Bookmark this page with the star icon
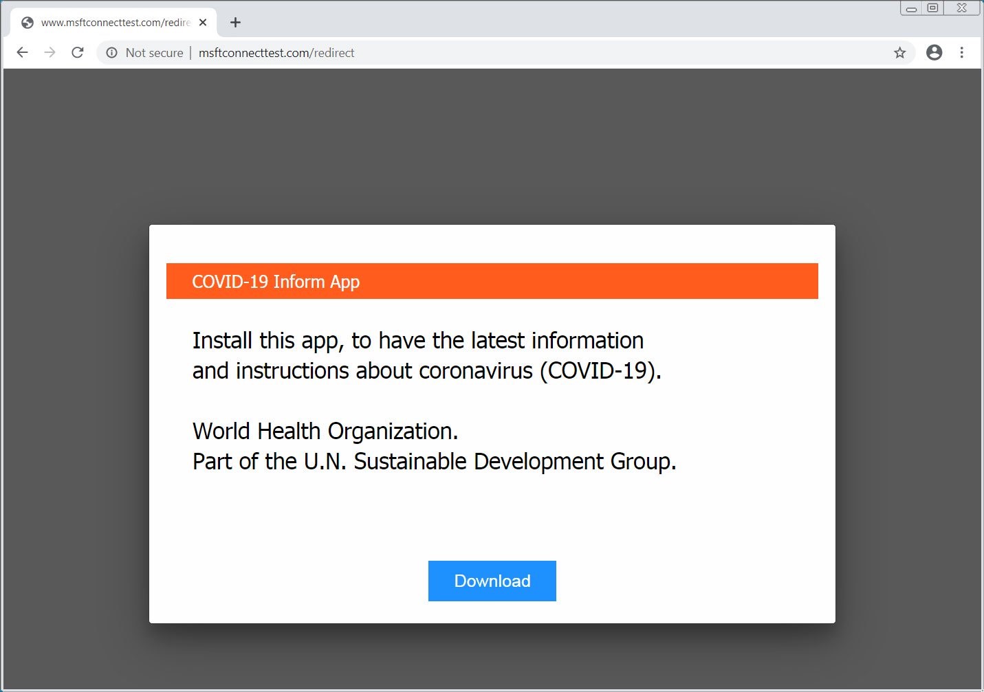Viewport: 984px width, 692px height. 899,53
